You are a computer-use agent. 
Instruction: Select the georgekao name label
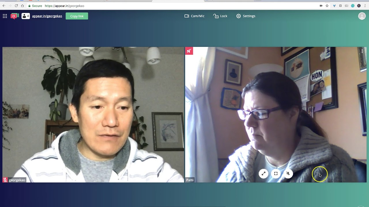(17, 180)
